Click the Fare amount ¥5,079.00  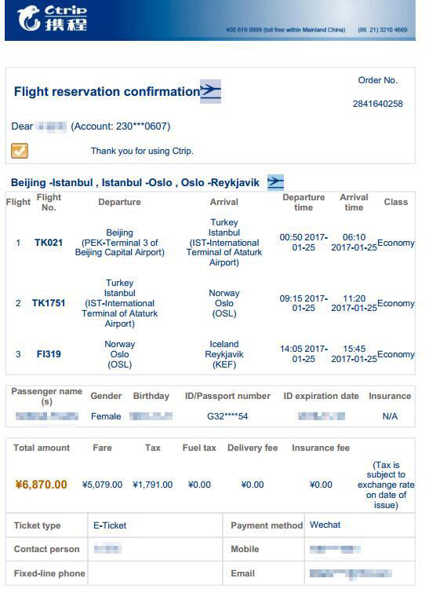(x=103, y=485)
